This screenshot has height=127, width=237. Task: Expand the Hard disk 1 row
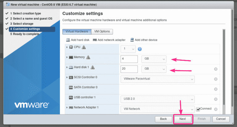click(67, 67)
